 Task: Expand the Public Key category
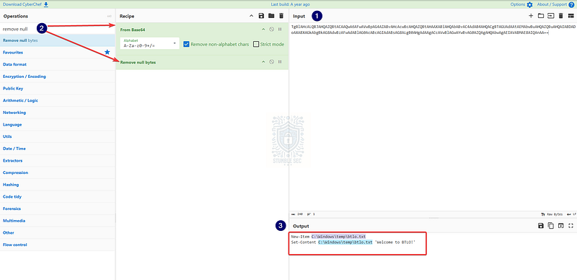[58, 89]
